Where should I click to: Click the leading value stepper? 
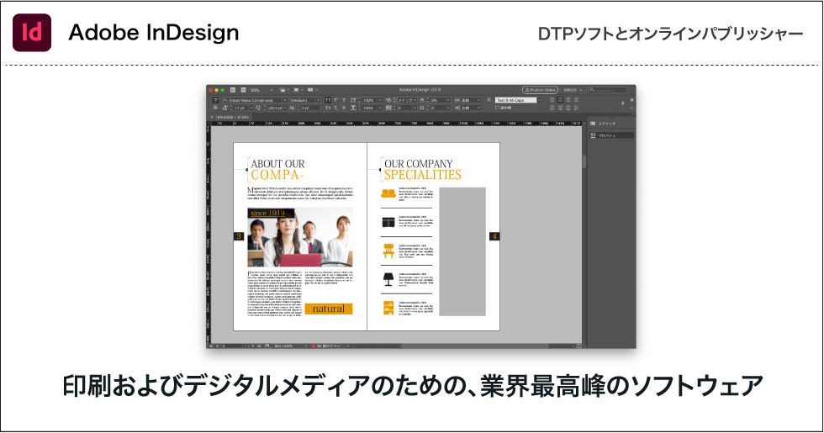tap(265, 108)
